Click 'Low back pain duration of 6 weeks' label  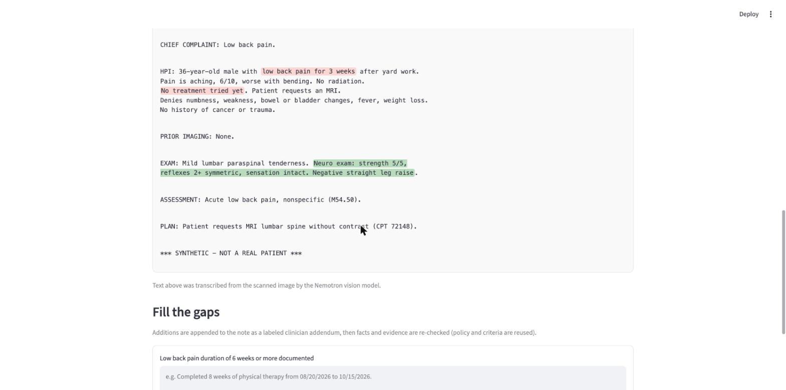237,358
